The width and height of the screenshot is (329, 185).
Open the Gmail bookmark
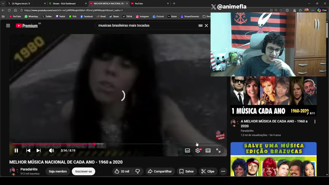pyautogui.click(x=101, y=16)
